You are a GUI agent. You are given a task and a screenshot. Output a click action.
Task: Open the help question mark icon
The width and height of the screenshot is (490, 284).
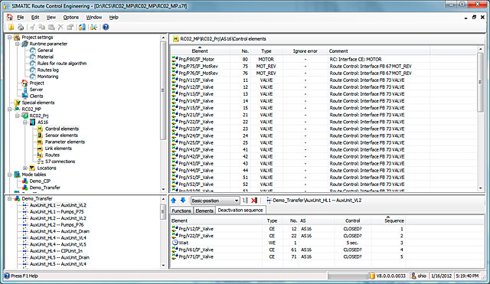coord(106,28)
